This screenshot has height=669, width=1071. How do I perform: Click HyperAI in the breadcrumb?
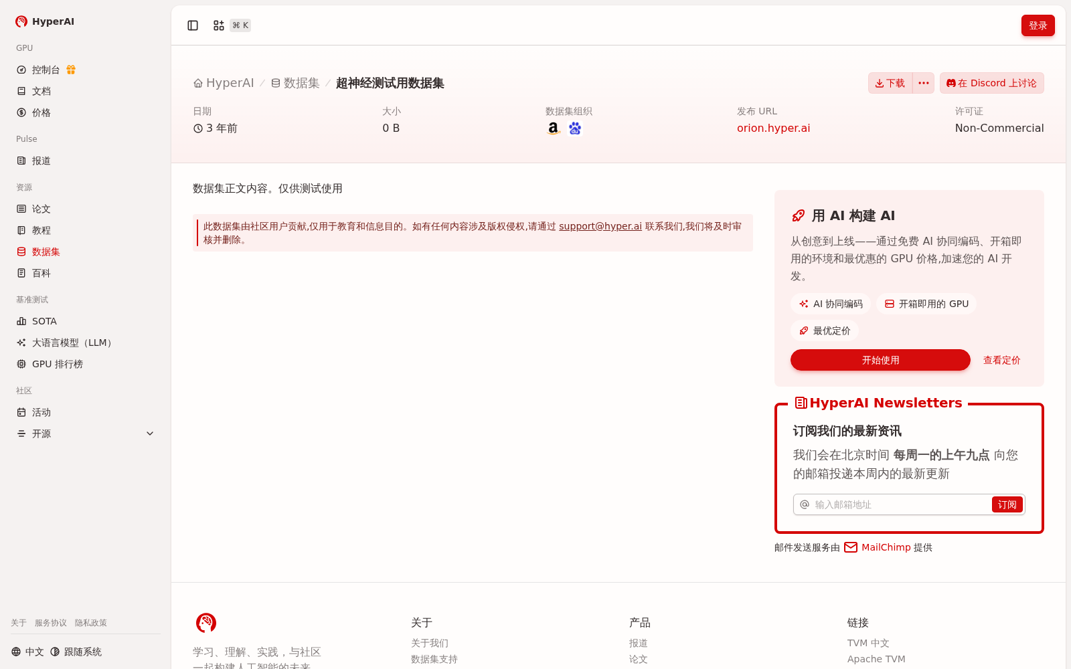230,83
